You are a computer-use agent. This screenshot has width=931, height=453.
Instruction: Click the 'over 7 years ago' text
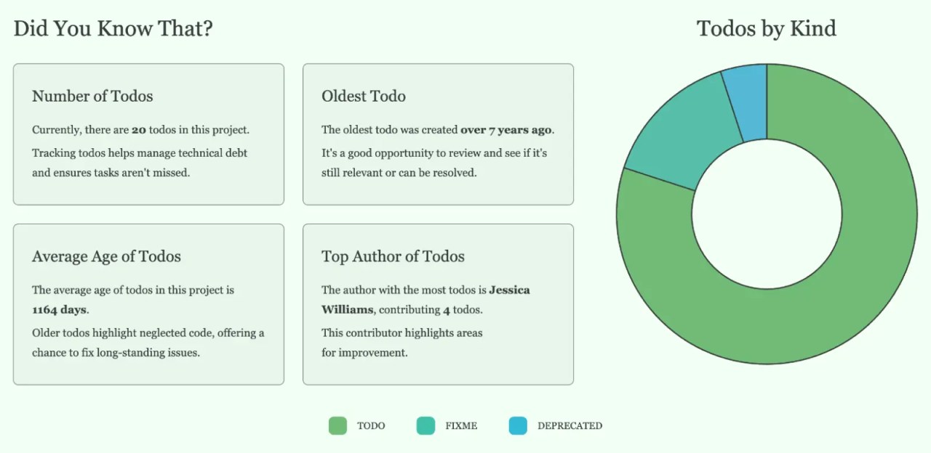(x=506, y=130)
